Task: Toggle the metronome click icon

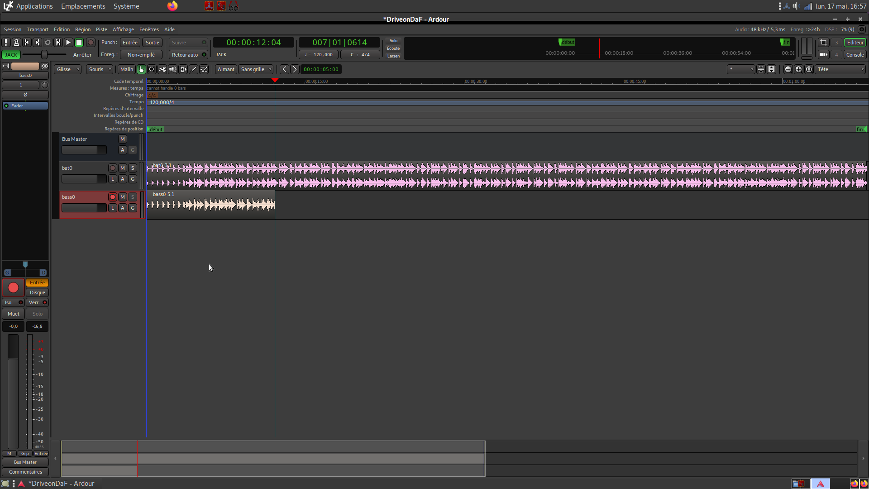Action: (16, 42)
